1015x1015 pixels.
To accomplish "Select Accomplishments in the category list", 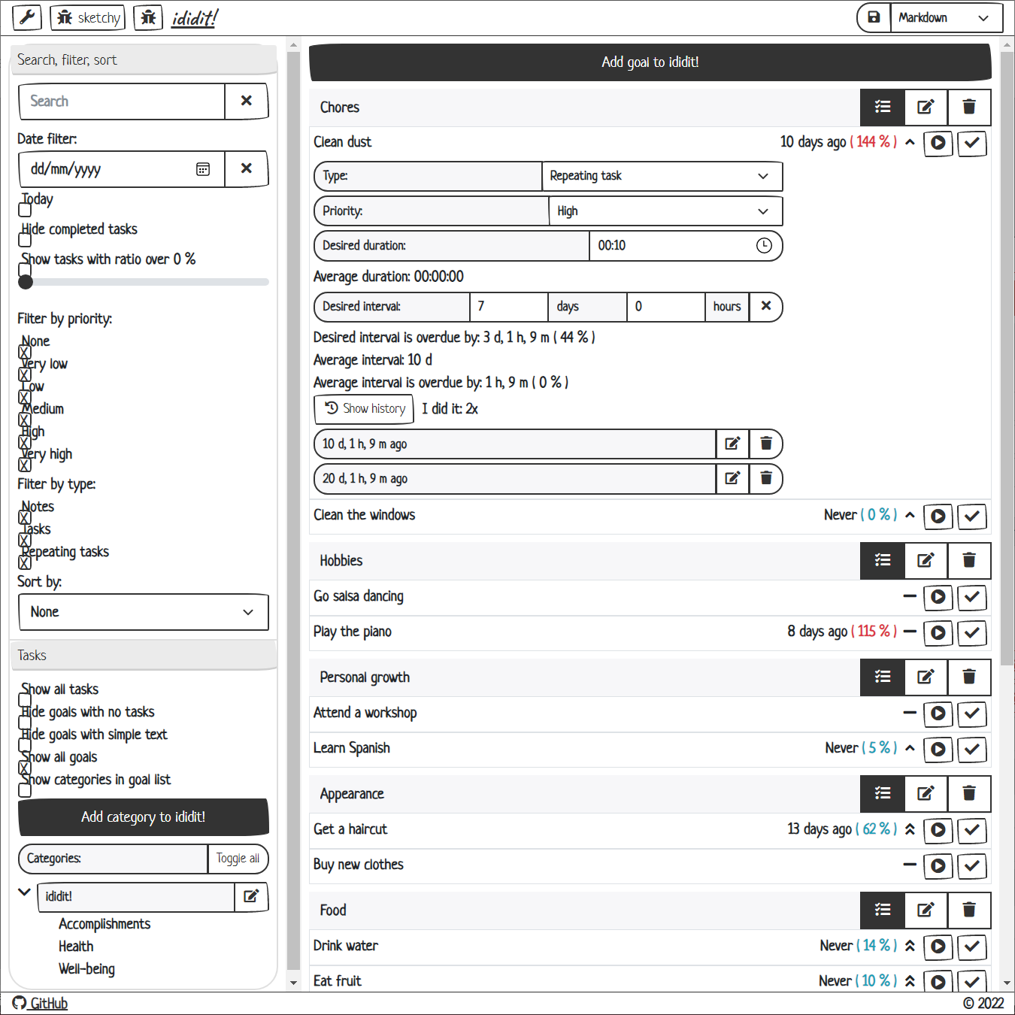I will [105, 924].
